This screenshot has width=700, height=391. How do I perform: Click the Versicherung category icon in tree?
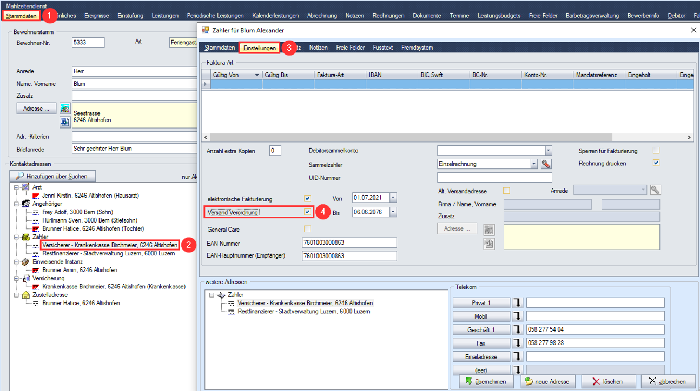click(x=26, y=278)
